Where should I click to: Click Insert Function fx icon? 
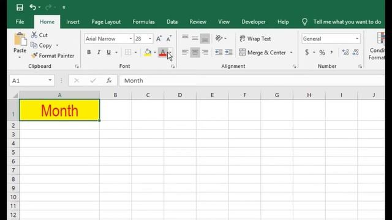pos(109,80)
